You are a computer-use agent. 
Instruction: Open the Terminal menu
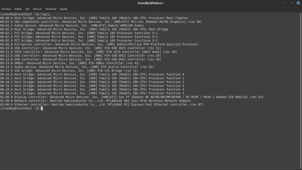pyautogui.click(x=51, y=9)
